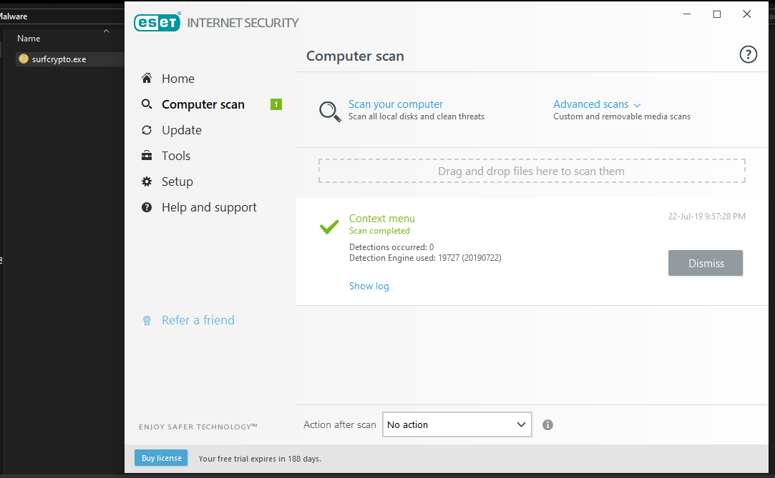Screen dimensions: 775x478
Task: Click the Computer scan magnifier icon in sidebar
Action: coord(147,104)
